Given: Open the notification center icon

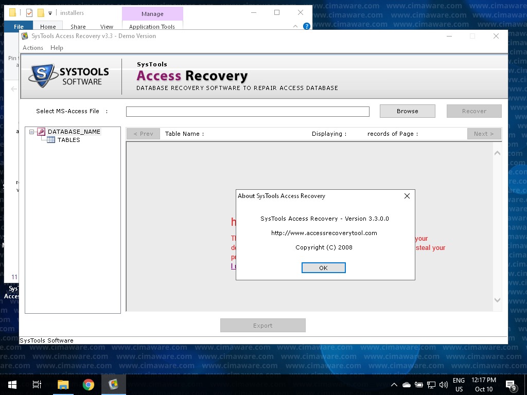Looking at the screenshot, I should [512, 385].
